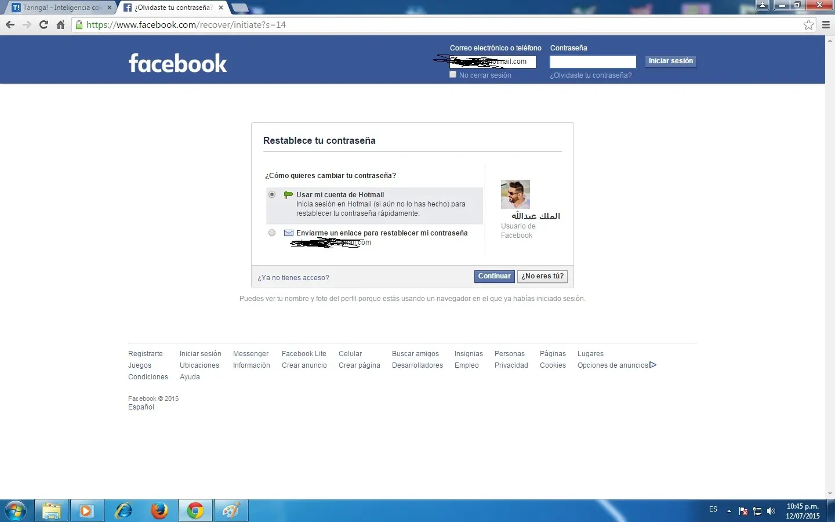
Task: Switch to Chrome in the taskbar
Action: [x=195, y=511]
